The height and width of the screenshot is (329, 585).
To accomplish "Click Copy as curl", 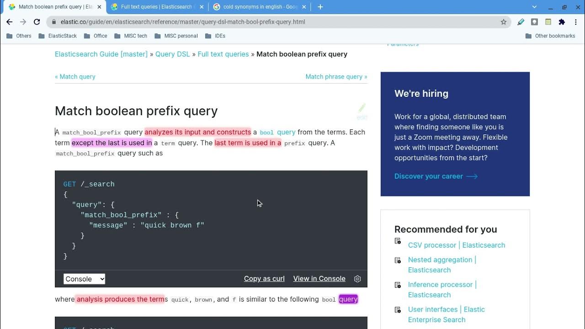I will click(264, 278).
